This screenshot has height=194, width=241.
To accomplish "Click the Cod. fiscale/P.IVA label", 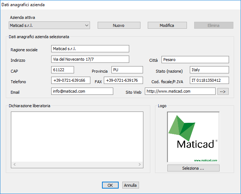I will (167, 82).
